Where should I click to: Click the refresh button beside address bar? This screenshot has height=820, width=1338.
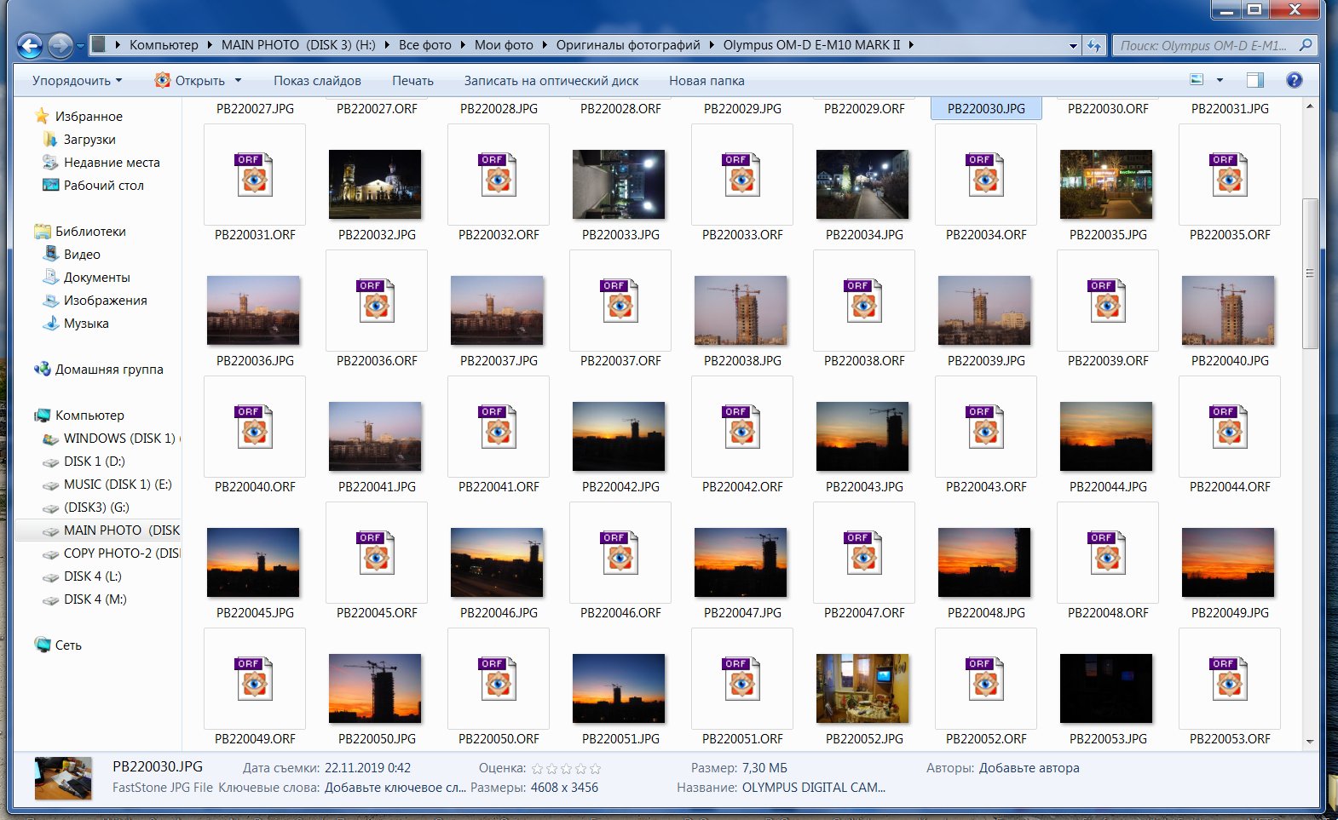click(x=1094, y=45)
